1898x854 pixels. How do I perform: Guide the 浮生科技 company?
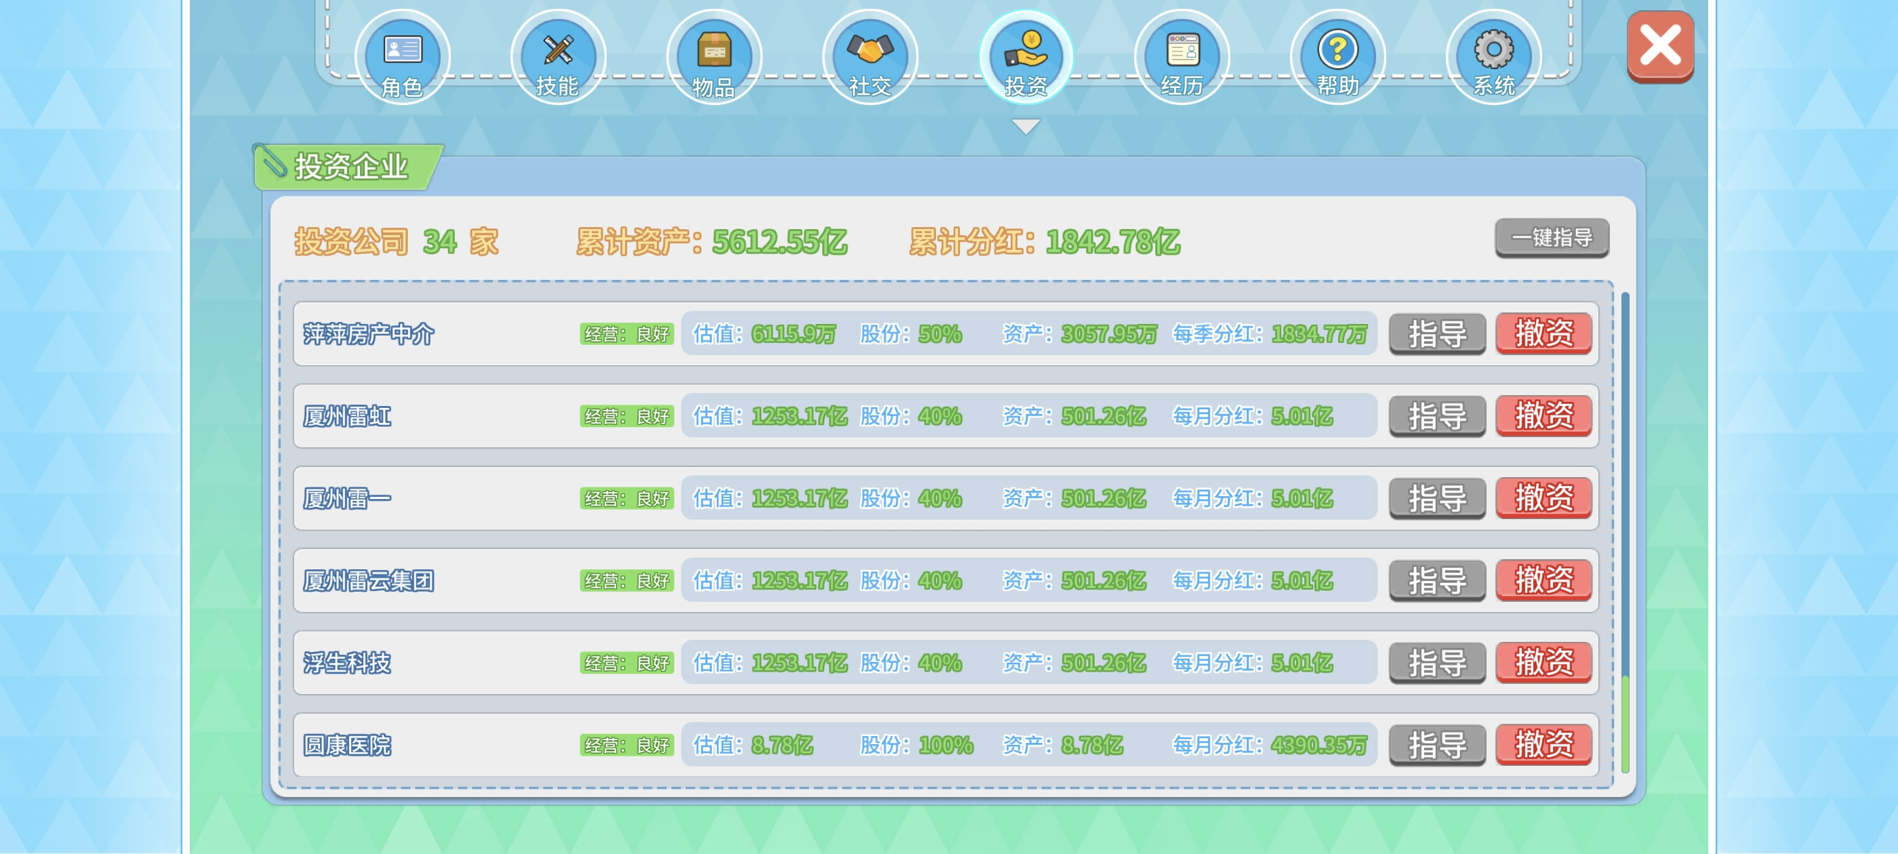pos(1438,663)
